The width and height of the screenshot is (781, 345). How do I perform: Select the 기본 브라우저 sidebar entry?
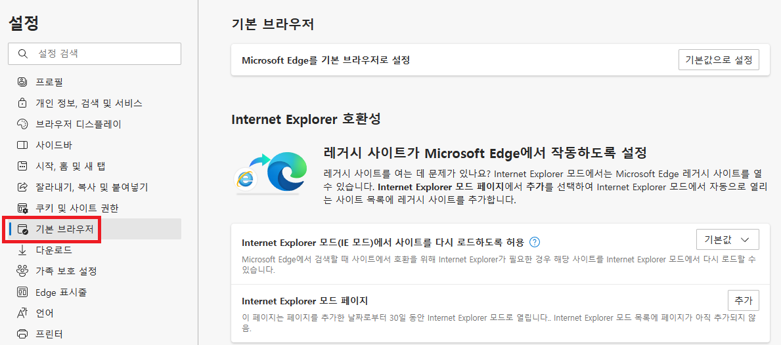click(95, 229)
